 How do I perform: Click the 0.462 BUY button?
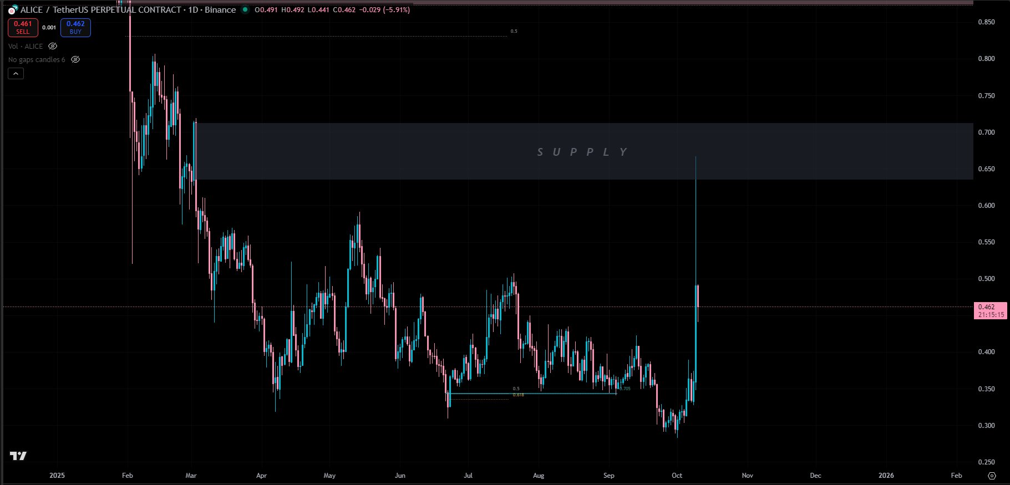75,27
